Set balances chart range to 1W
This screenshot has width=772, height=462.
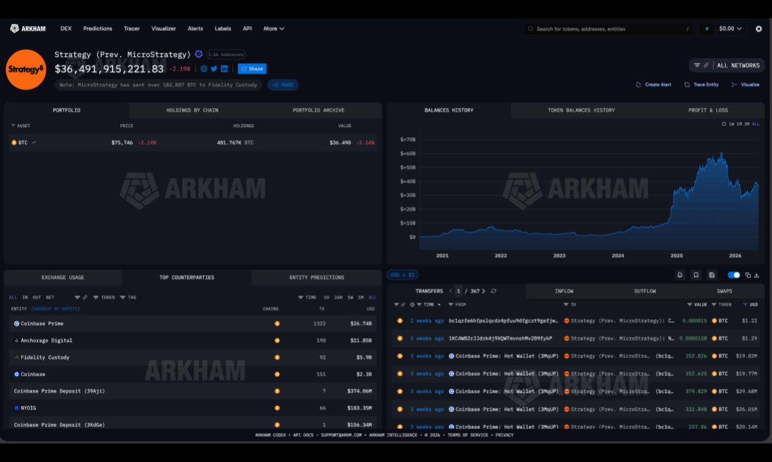(732, 123)
